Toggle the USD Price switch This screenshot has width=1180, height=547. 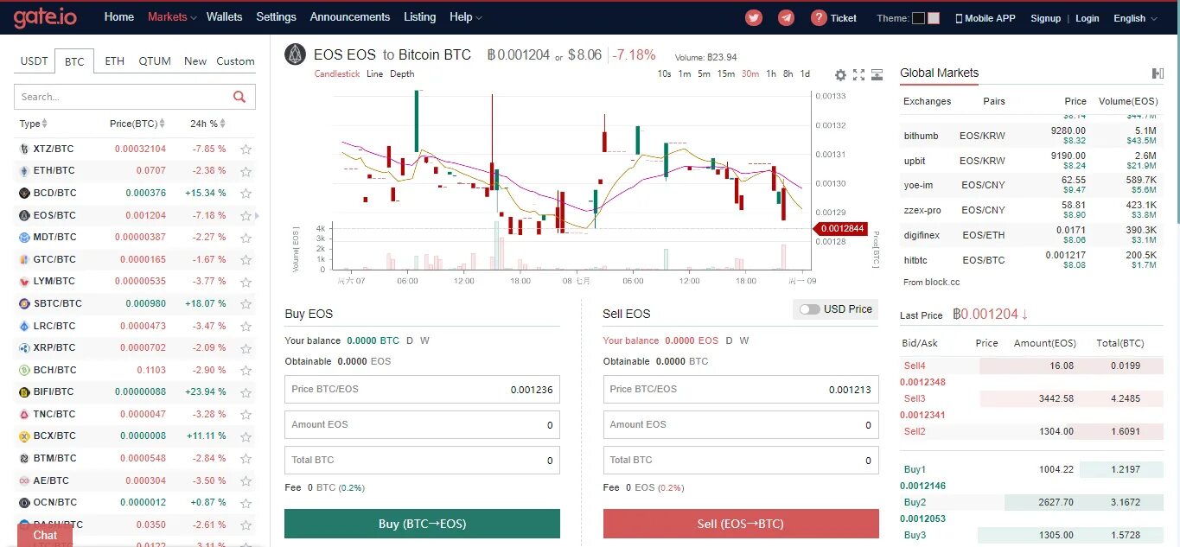click(809, 309)
